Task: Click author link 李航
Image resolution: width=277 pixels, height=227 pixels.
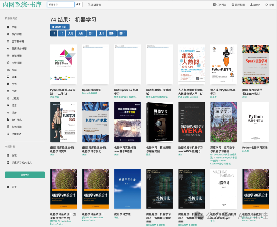Action: (x=116, y=218)
